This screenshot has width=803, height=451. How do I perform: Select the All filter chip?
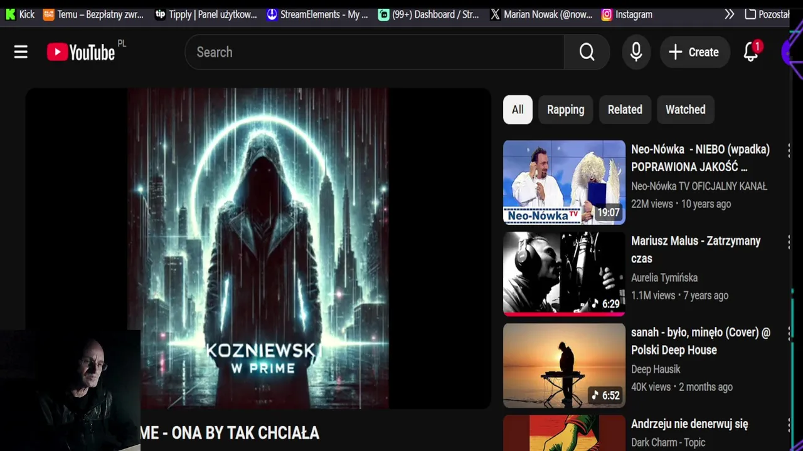tap(518, 110)
